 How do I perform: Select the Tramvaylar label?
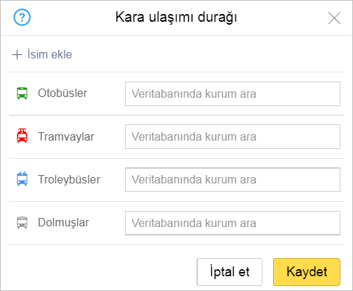point(66,136)
